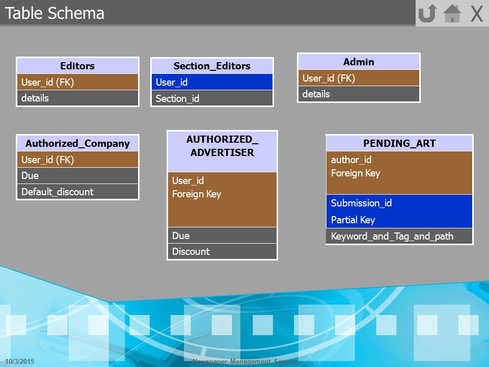This screenshot has width=489, height=367.
Task: Click the Keyword_and_Tag_and_path row
Action: point(399,236)
